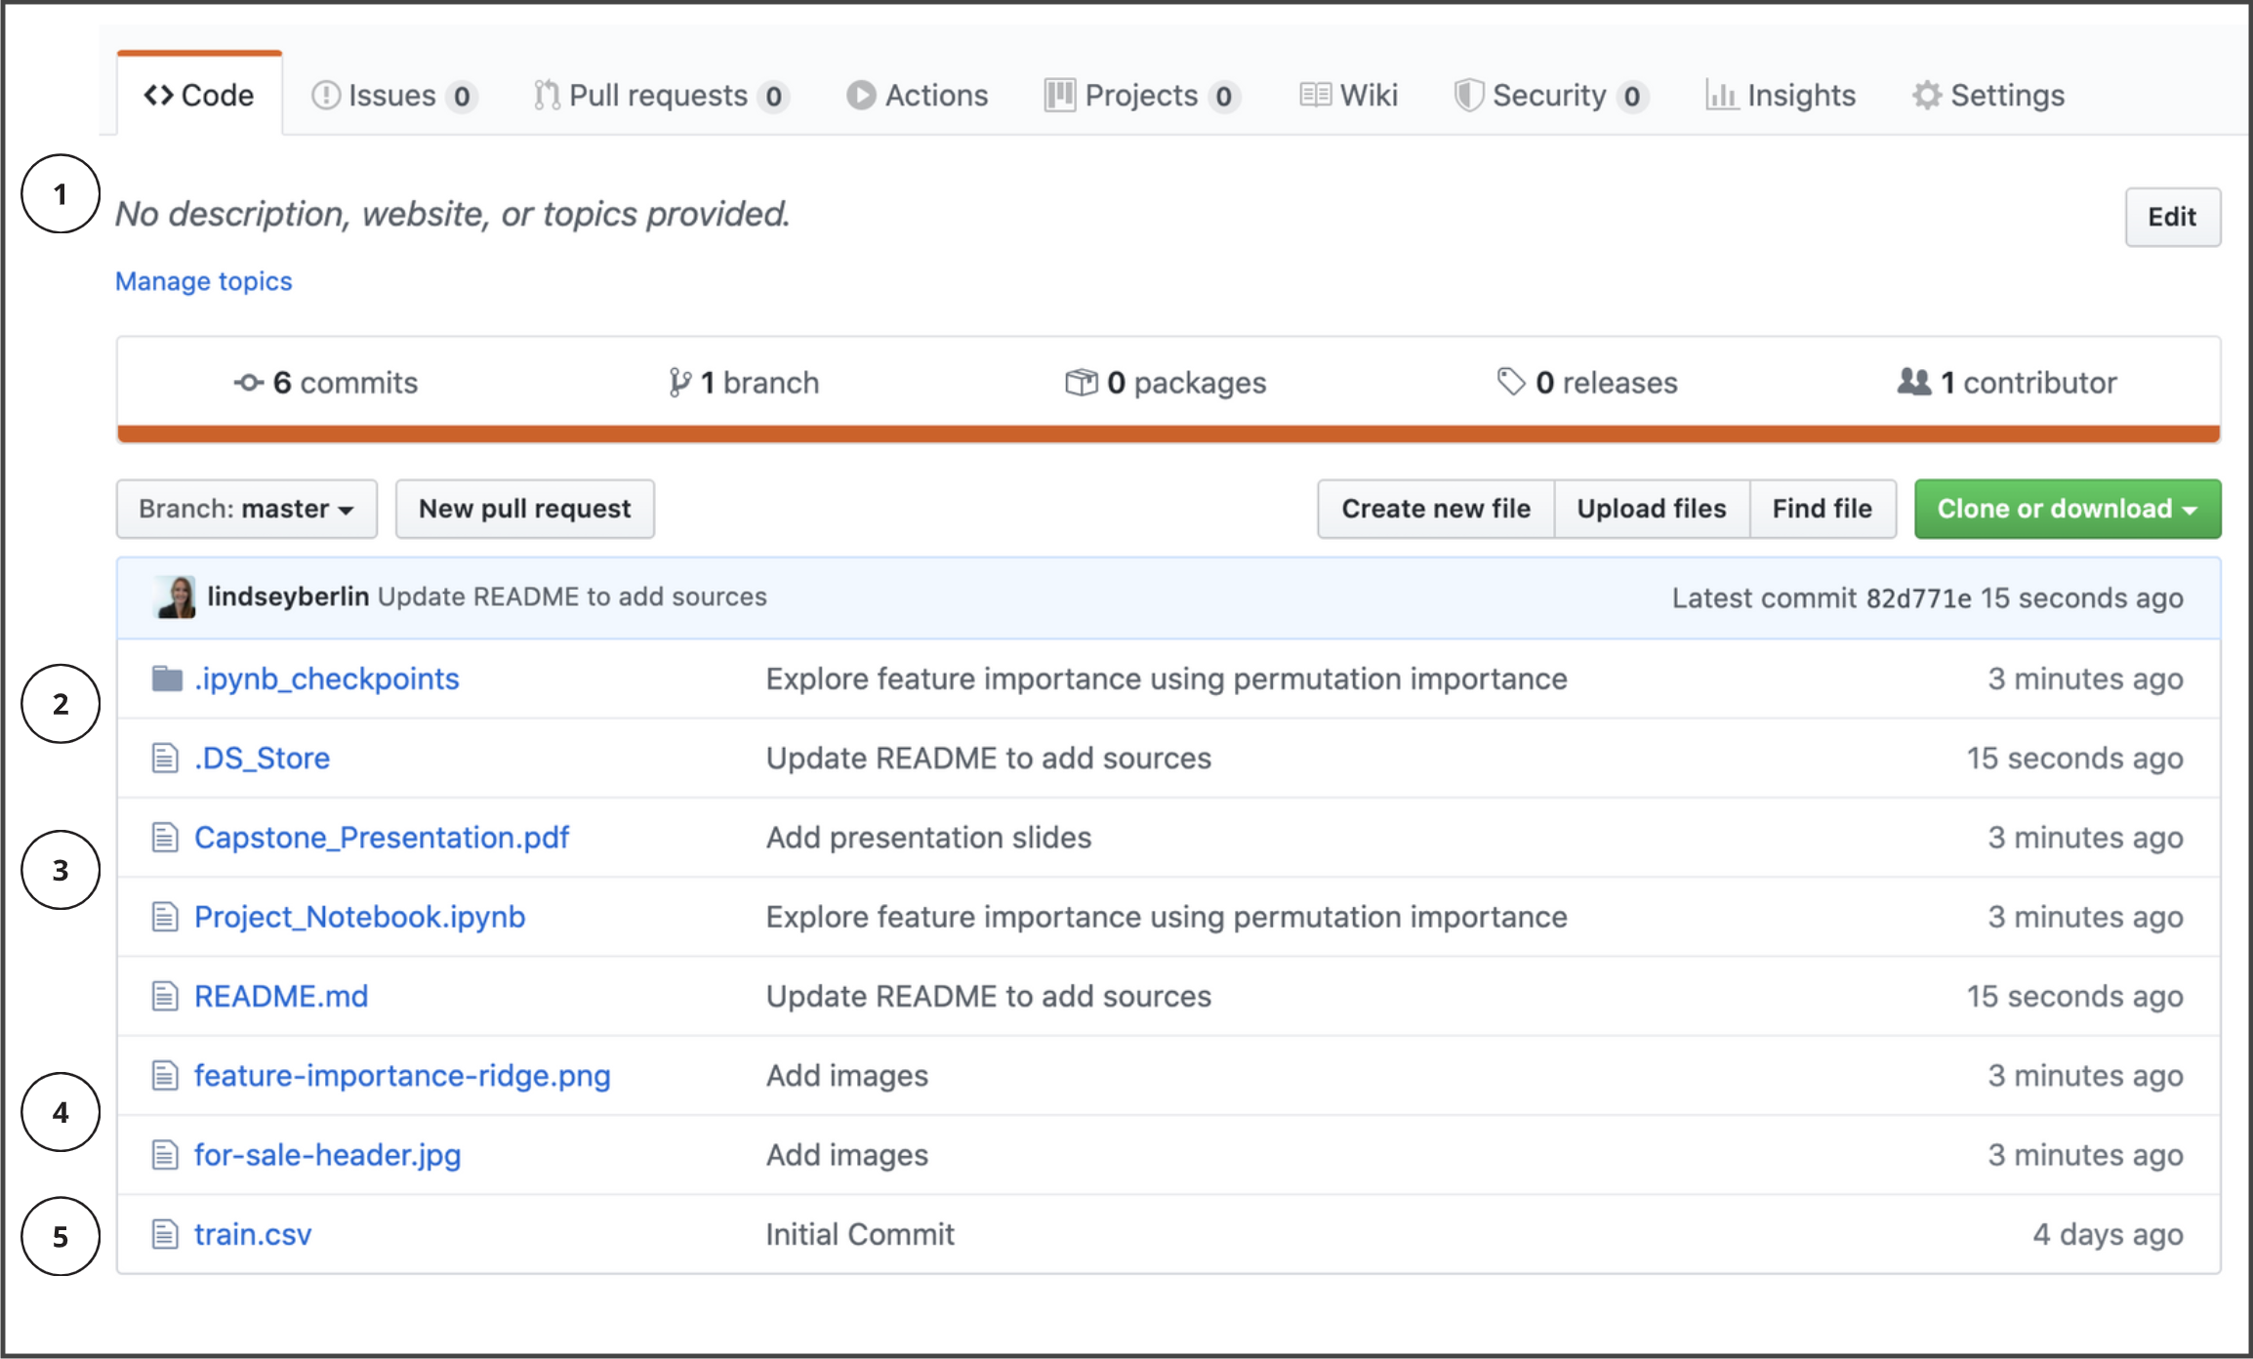Viewport: 2253px width, 1359px height.
Task: Open the Pull requests tab
Action: (x=660, y=96)
